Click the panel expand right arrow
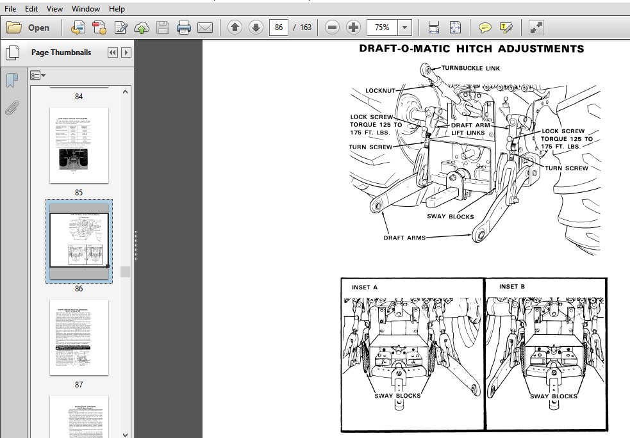This screenshot has height=438, width=630. [126, 53]
